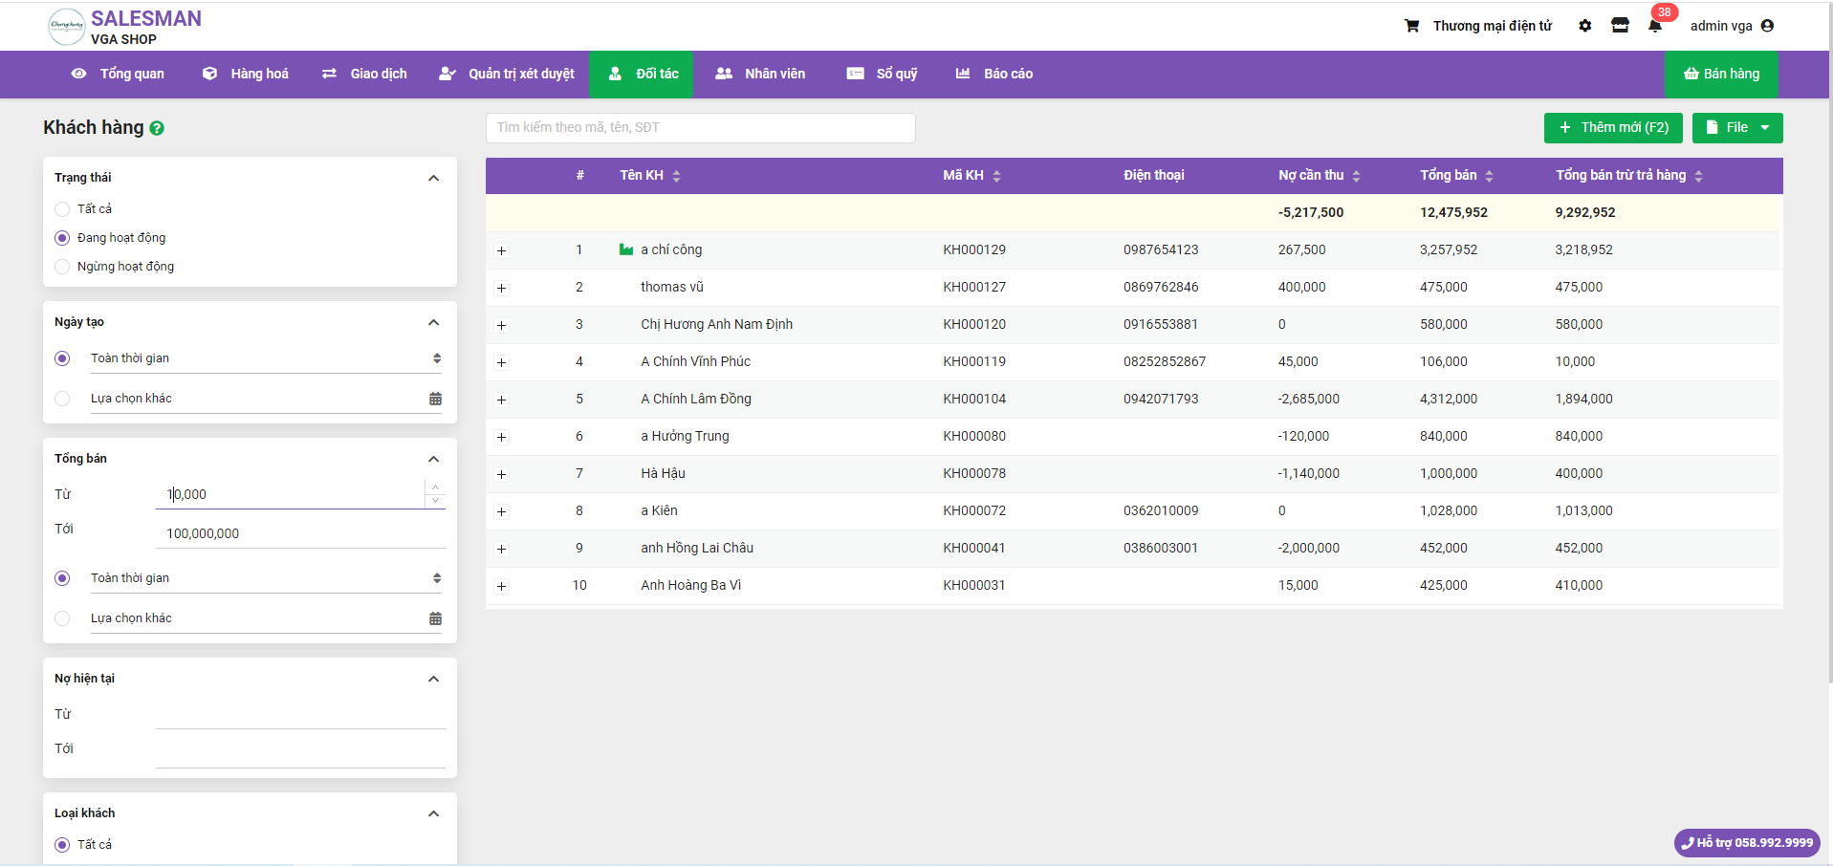
Task: Open the Tổng quan menu
Action: pos(118,74)
